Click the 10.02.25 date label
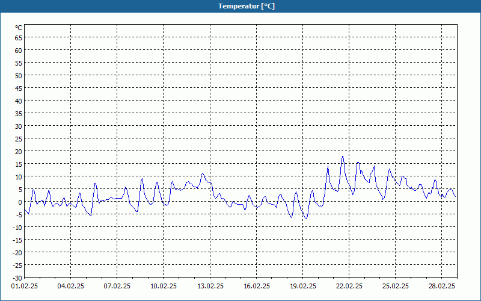Image resolution: width=481 pixels, height=301 pixels. [164, 287]
